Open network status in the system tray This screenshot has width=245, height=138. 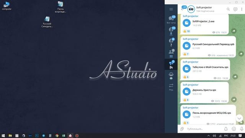click(220, 136)
